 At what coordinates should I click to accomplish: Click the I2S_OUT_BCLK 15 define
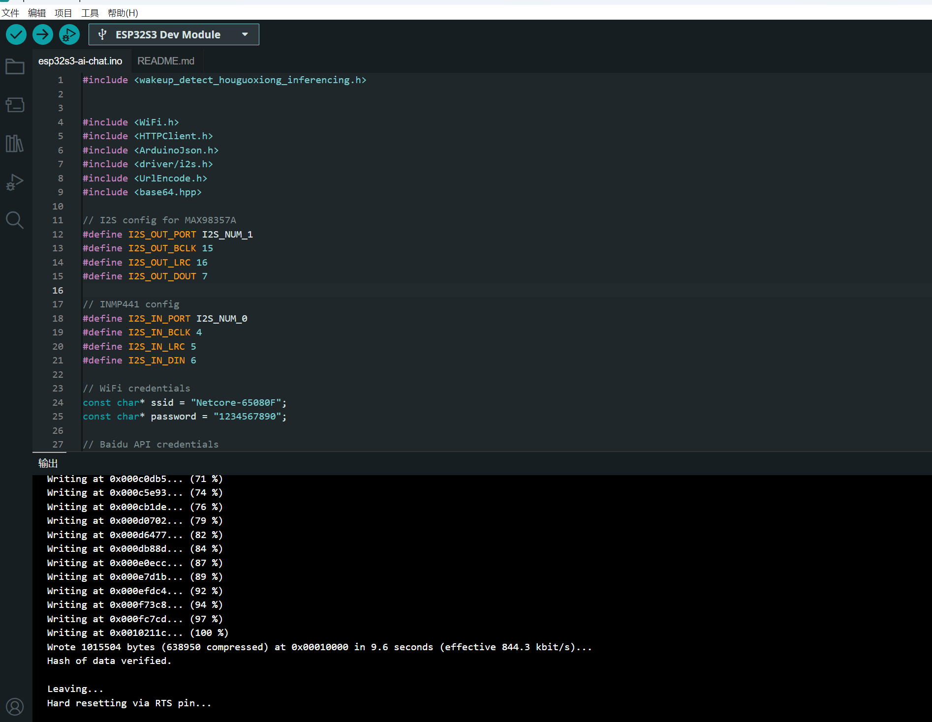pyautogui.click(x=148, y=248)
